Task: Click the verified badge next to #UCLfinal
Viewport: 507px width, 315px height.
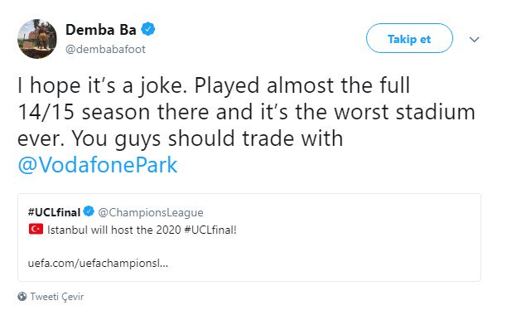Action: pos(89,211)
